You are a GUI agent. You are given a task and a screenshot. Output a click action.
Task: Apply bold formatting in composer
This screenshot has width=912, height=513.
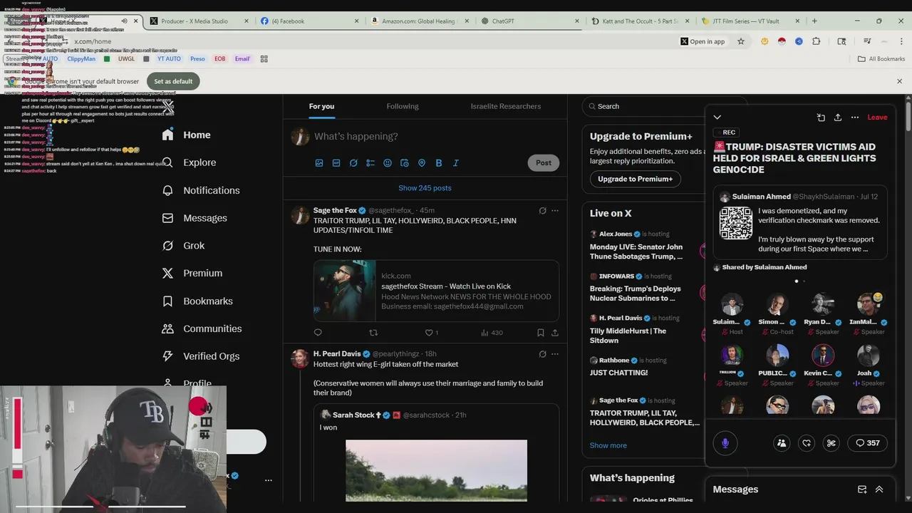click(x=439, y=163)
